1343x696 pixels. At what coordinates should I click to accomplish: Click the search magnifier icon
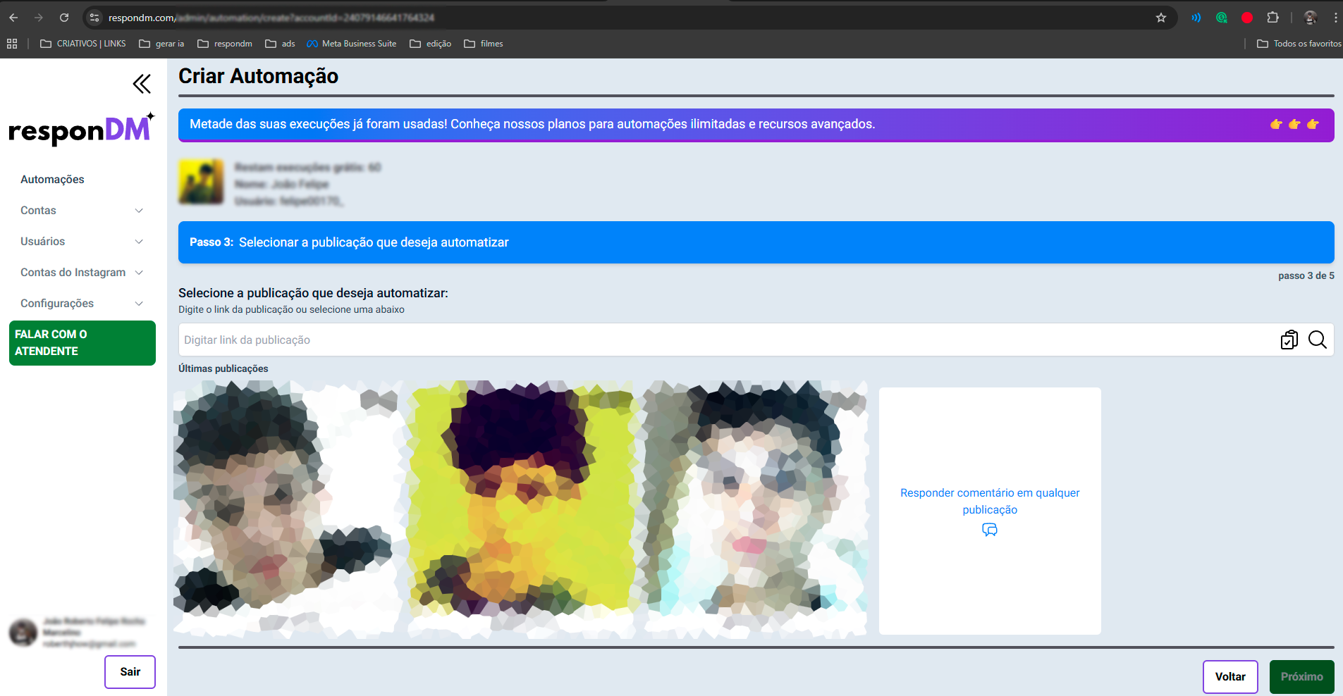click(x=1317, y=340)
